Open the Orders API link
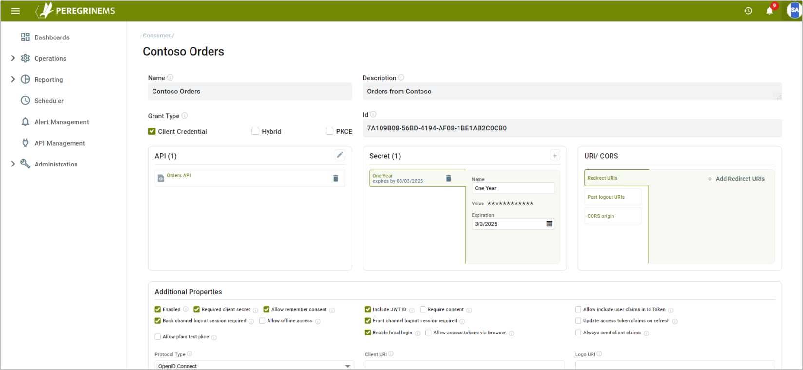Screen dimensions: 803x370 click(179, 175)
